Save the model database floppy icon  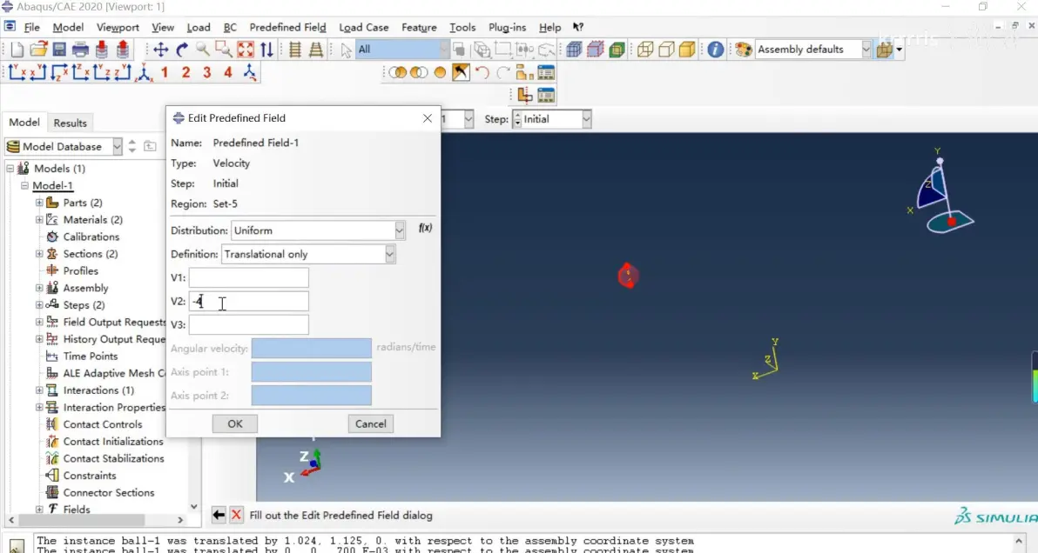coord(59,50)
